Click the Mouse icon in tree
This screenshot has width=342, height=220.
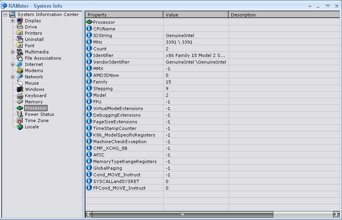pyautogui.click(x=20, y=83)
